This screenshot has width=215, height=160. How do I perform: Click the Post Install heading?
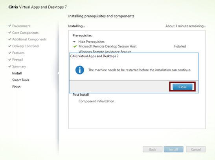[81, 95]
